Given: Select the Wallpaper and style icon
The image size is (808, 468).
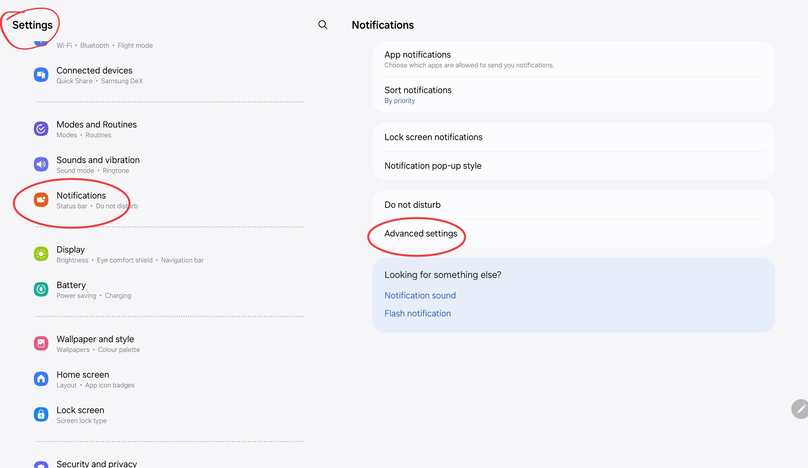Looking at the screenshot, I should point(41,343).
